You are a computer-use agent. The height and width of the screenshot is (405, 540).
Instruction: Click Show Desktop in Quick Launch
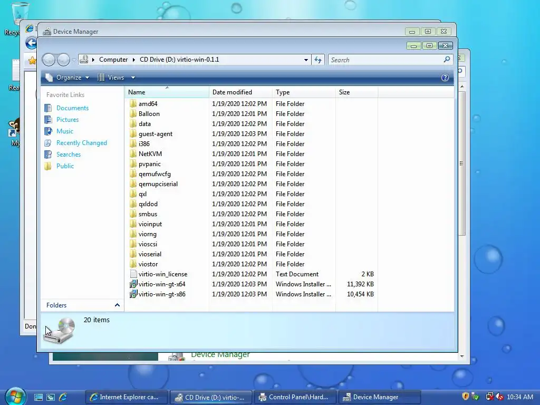(x=38, y=397)
